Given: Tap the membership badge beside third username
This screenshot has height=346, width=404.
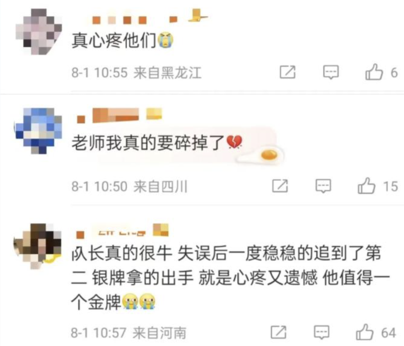Looking at the screenshot, I should 160,230.
